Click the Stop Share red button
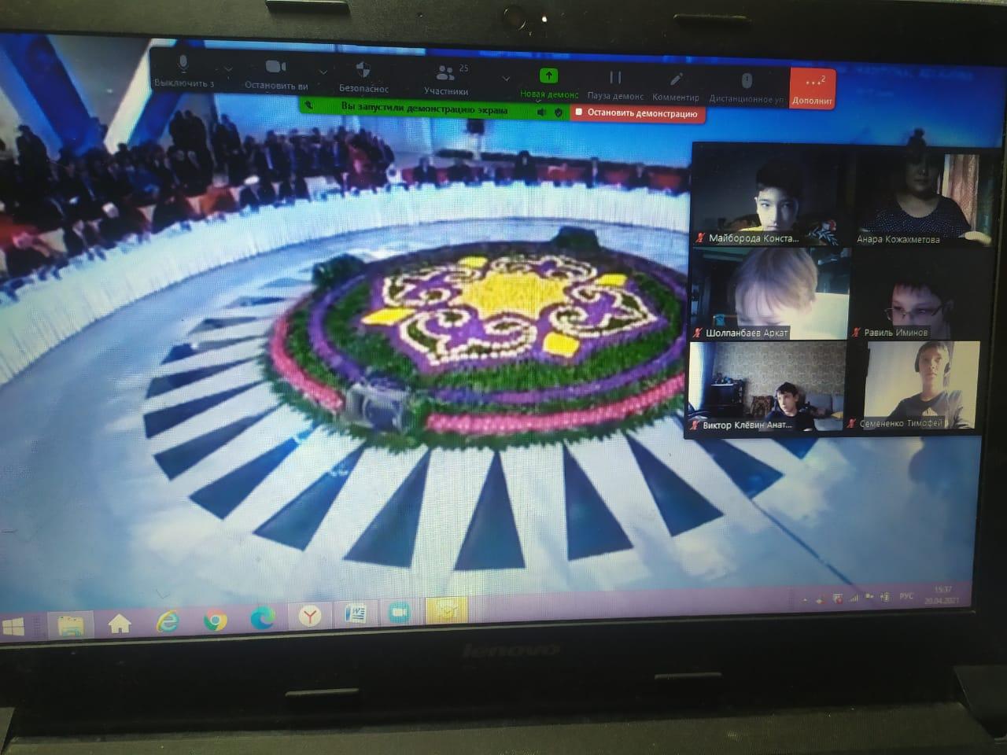Screen dimensions: 1007x755 [x=636, y=113]
